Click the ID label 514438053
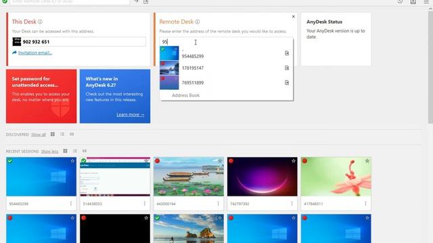Image resolution: width=433 pixels, height=243 pixels. [x=93, y=204]
